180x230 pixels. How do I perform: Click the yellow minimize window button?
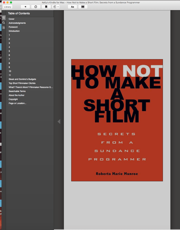coord(7,2)
